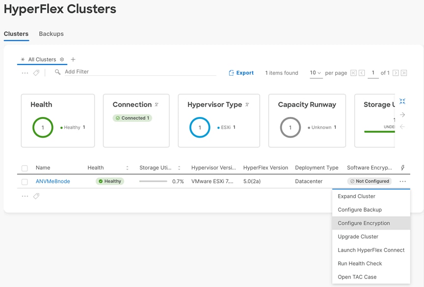This screenshot has height=287, width=424.
Task: Click the page number field
Action: [373, 73]
